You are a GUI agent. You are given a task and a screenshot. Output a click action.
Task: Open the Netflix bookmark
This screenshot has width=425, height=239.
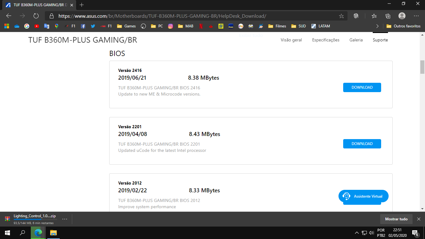[201, 26]
